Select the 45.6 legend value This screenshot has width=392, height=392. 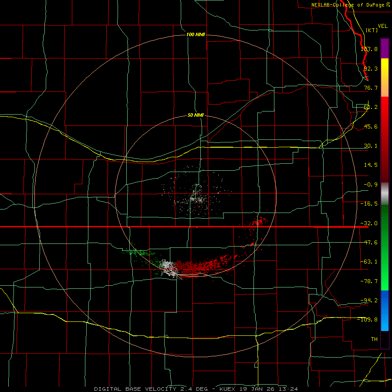pos(371,126)
